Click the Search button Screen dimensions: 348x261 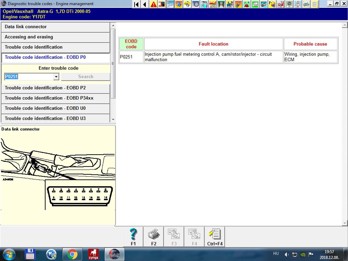86,77
